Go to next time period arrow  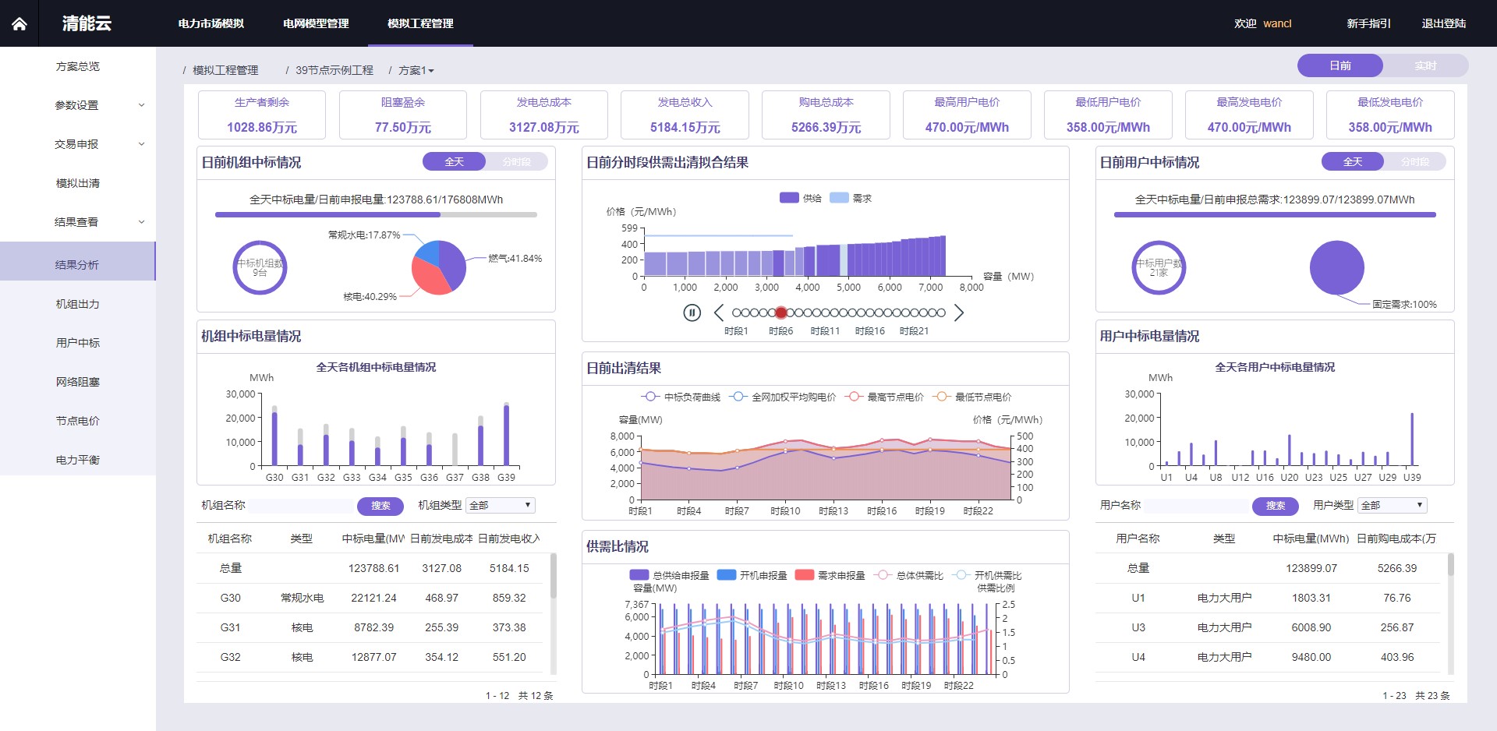click(959, 313)
